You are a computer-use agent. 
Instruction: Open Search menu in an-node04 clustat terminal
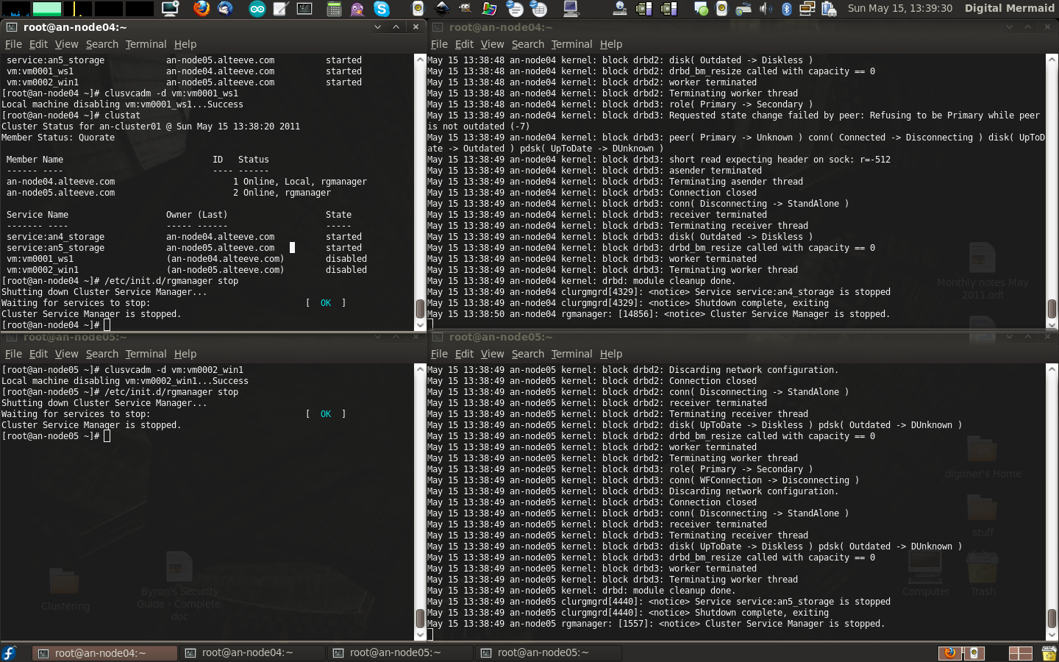[101, 44]
